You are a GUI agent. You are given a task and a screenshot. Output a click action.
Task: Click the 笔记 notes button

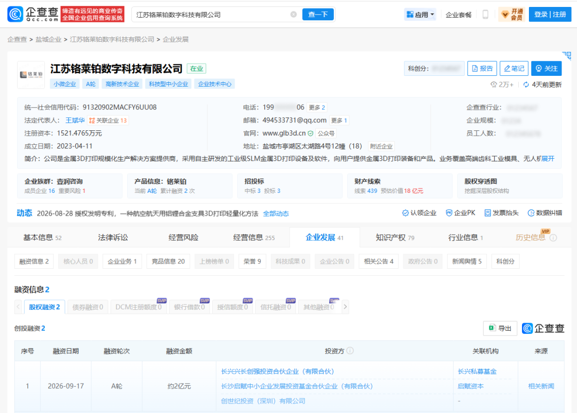tap(514, 68)
